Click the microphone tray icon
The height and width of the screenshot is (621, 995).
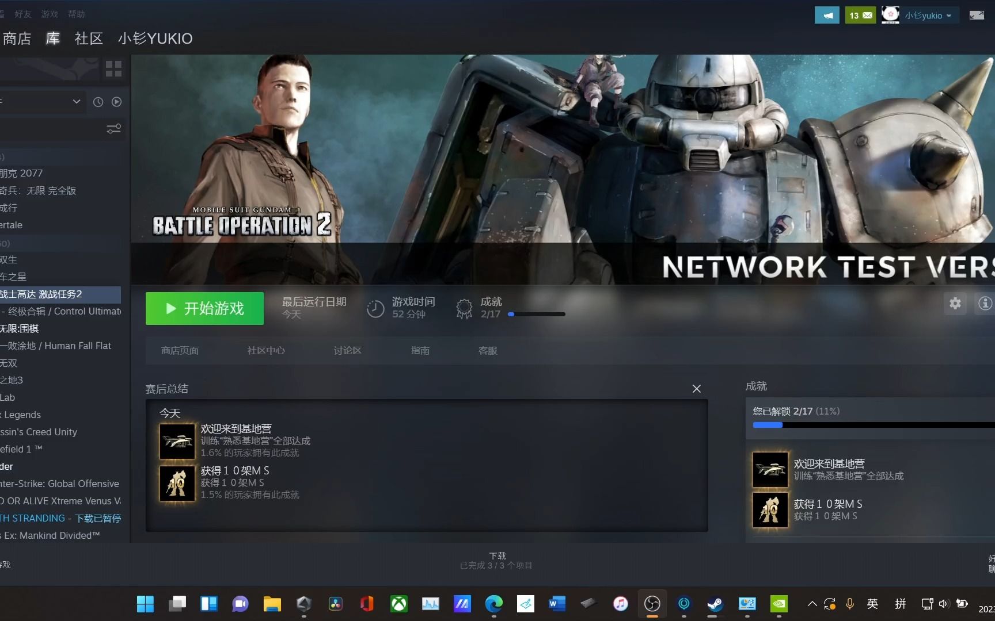849,604
